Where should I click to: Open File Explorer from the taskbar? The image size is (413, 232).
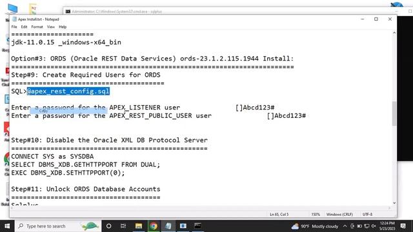tap(139, 226)
